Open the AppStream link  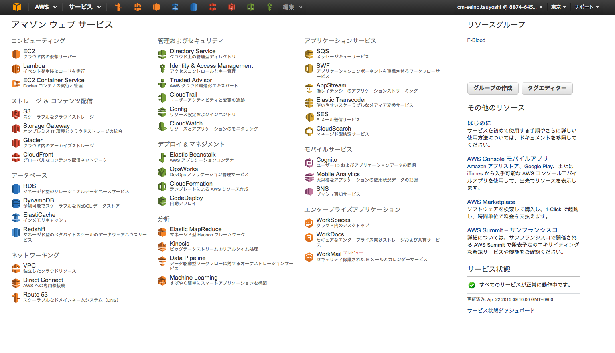pos(331,85)
